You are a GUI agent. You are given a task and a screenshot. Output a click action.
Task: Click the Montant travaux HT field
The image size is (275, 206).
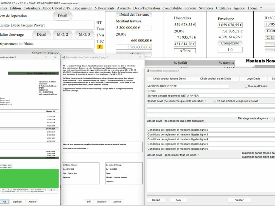point(134,28)
